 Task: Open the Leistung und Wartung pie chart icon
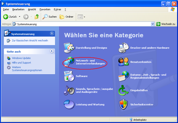[x=69, y=104]
